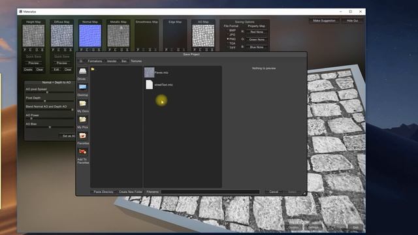The height and width of the screenshot is (235, 418).
Task: Click the C button under AO Map
Action: click(200, 50)
